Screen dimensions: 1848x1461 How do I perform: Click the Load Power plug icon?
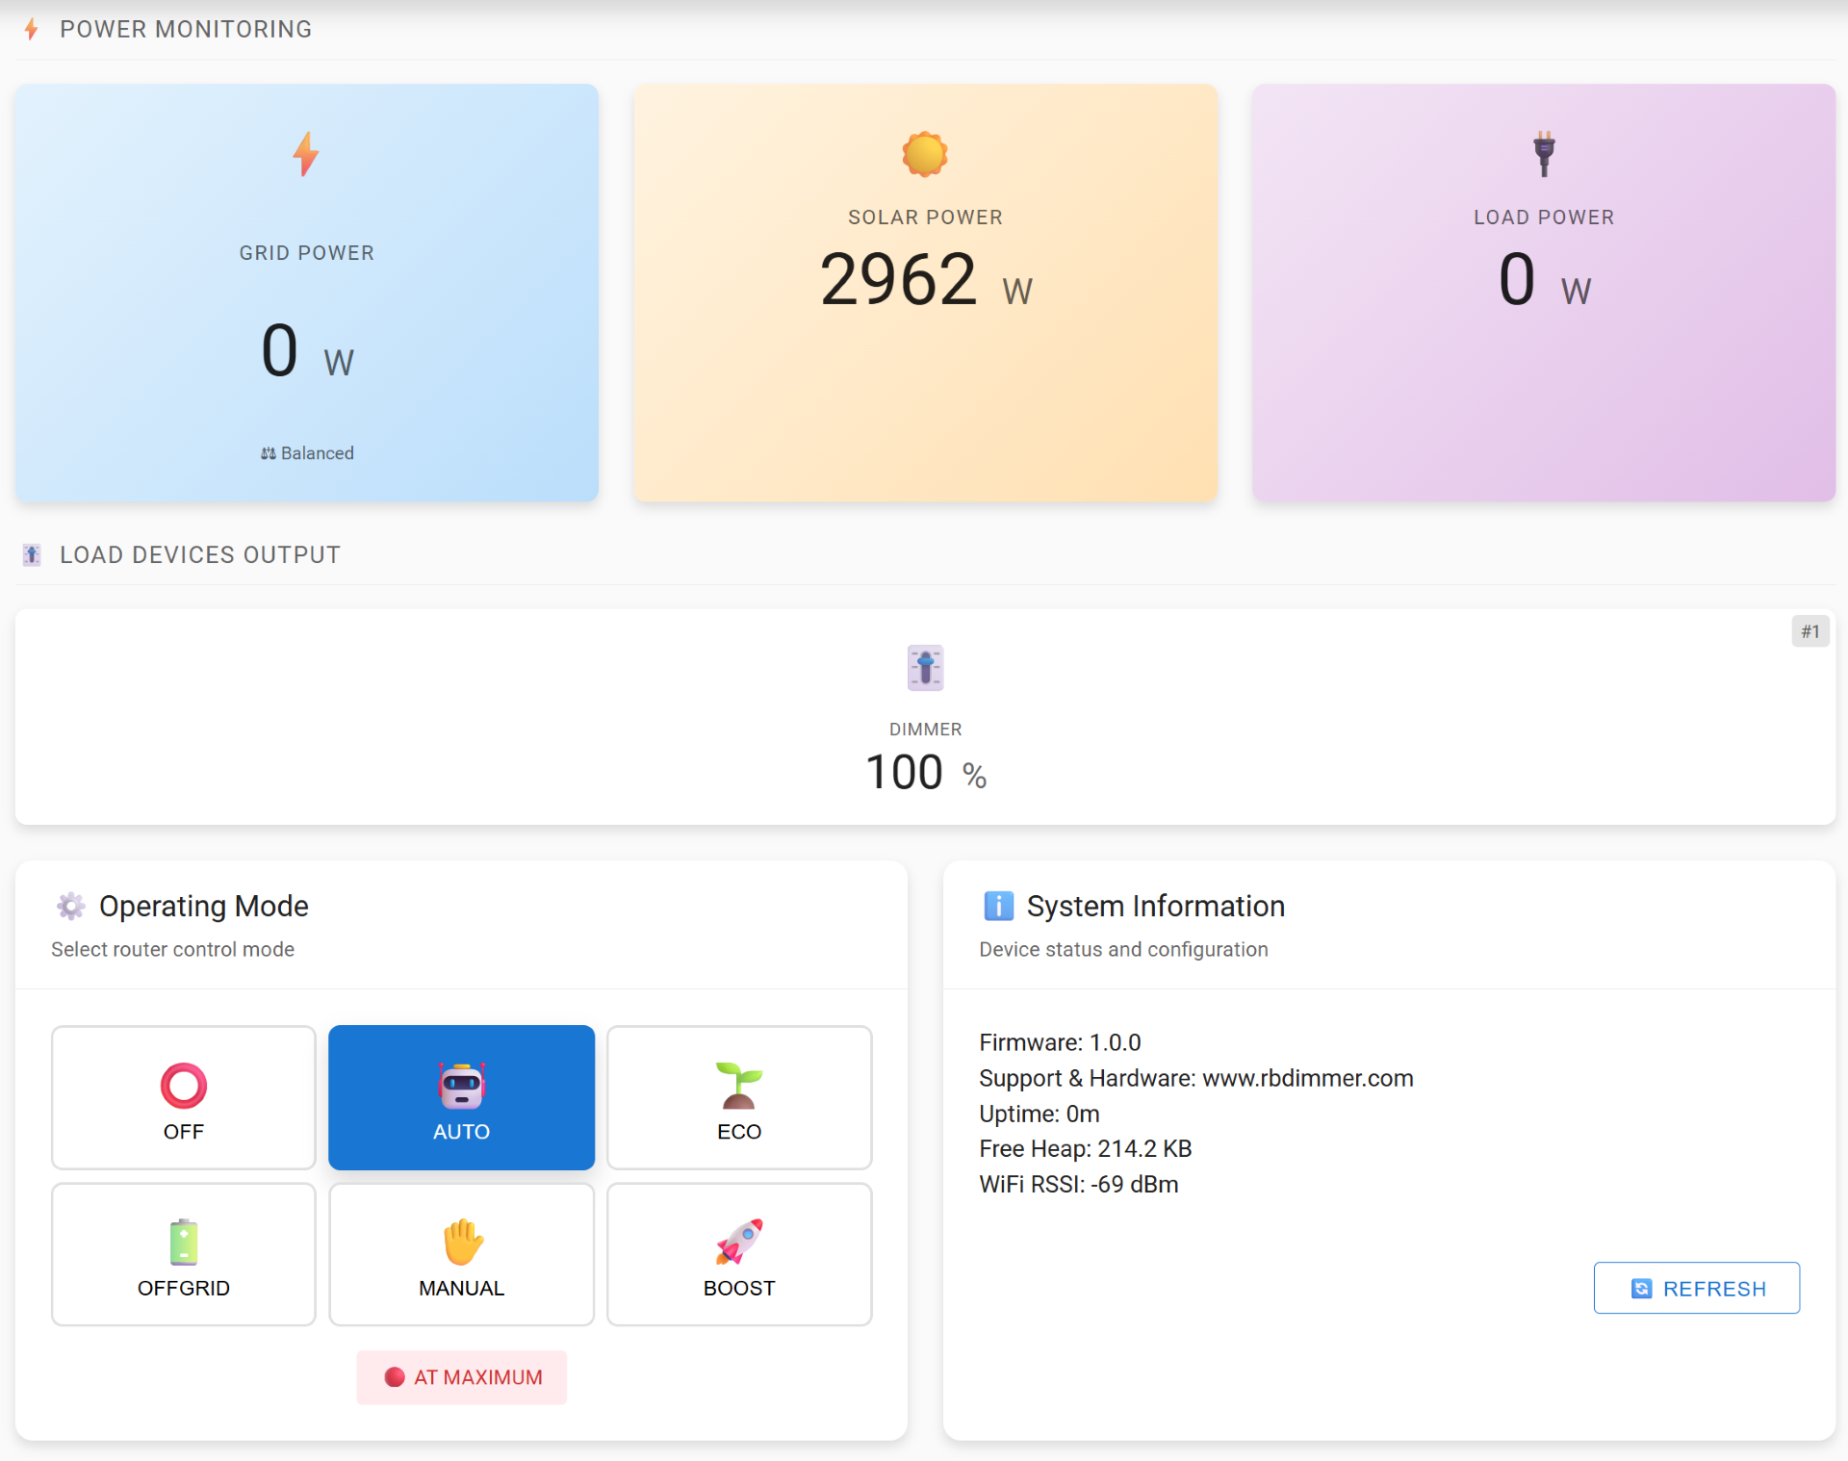point(1544,154)
